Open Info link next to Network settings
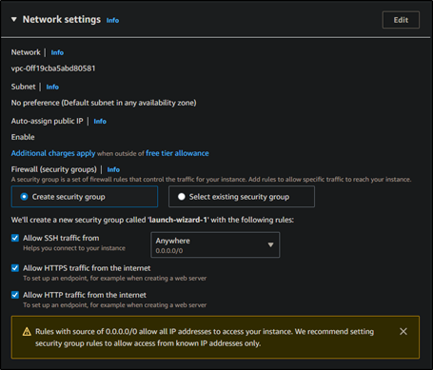The width and height of the screenshot is (433, 370). [x=112, y=20]
